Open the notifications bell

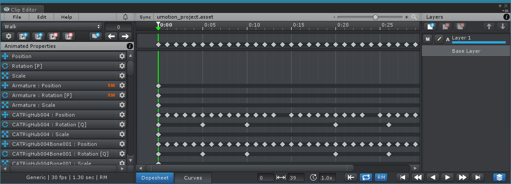[125, 17]
